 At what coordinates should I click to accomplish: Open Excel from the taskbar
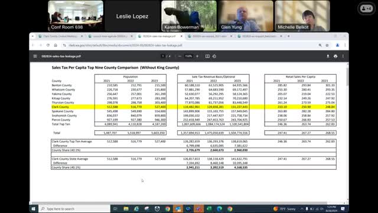pyautogui.click(x=209, y=209)
